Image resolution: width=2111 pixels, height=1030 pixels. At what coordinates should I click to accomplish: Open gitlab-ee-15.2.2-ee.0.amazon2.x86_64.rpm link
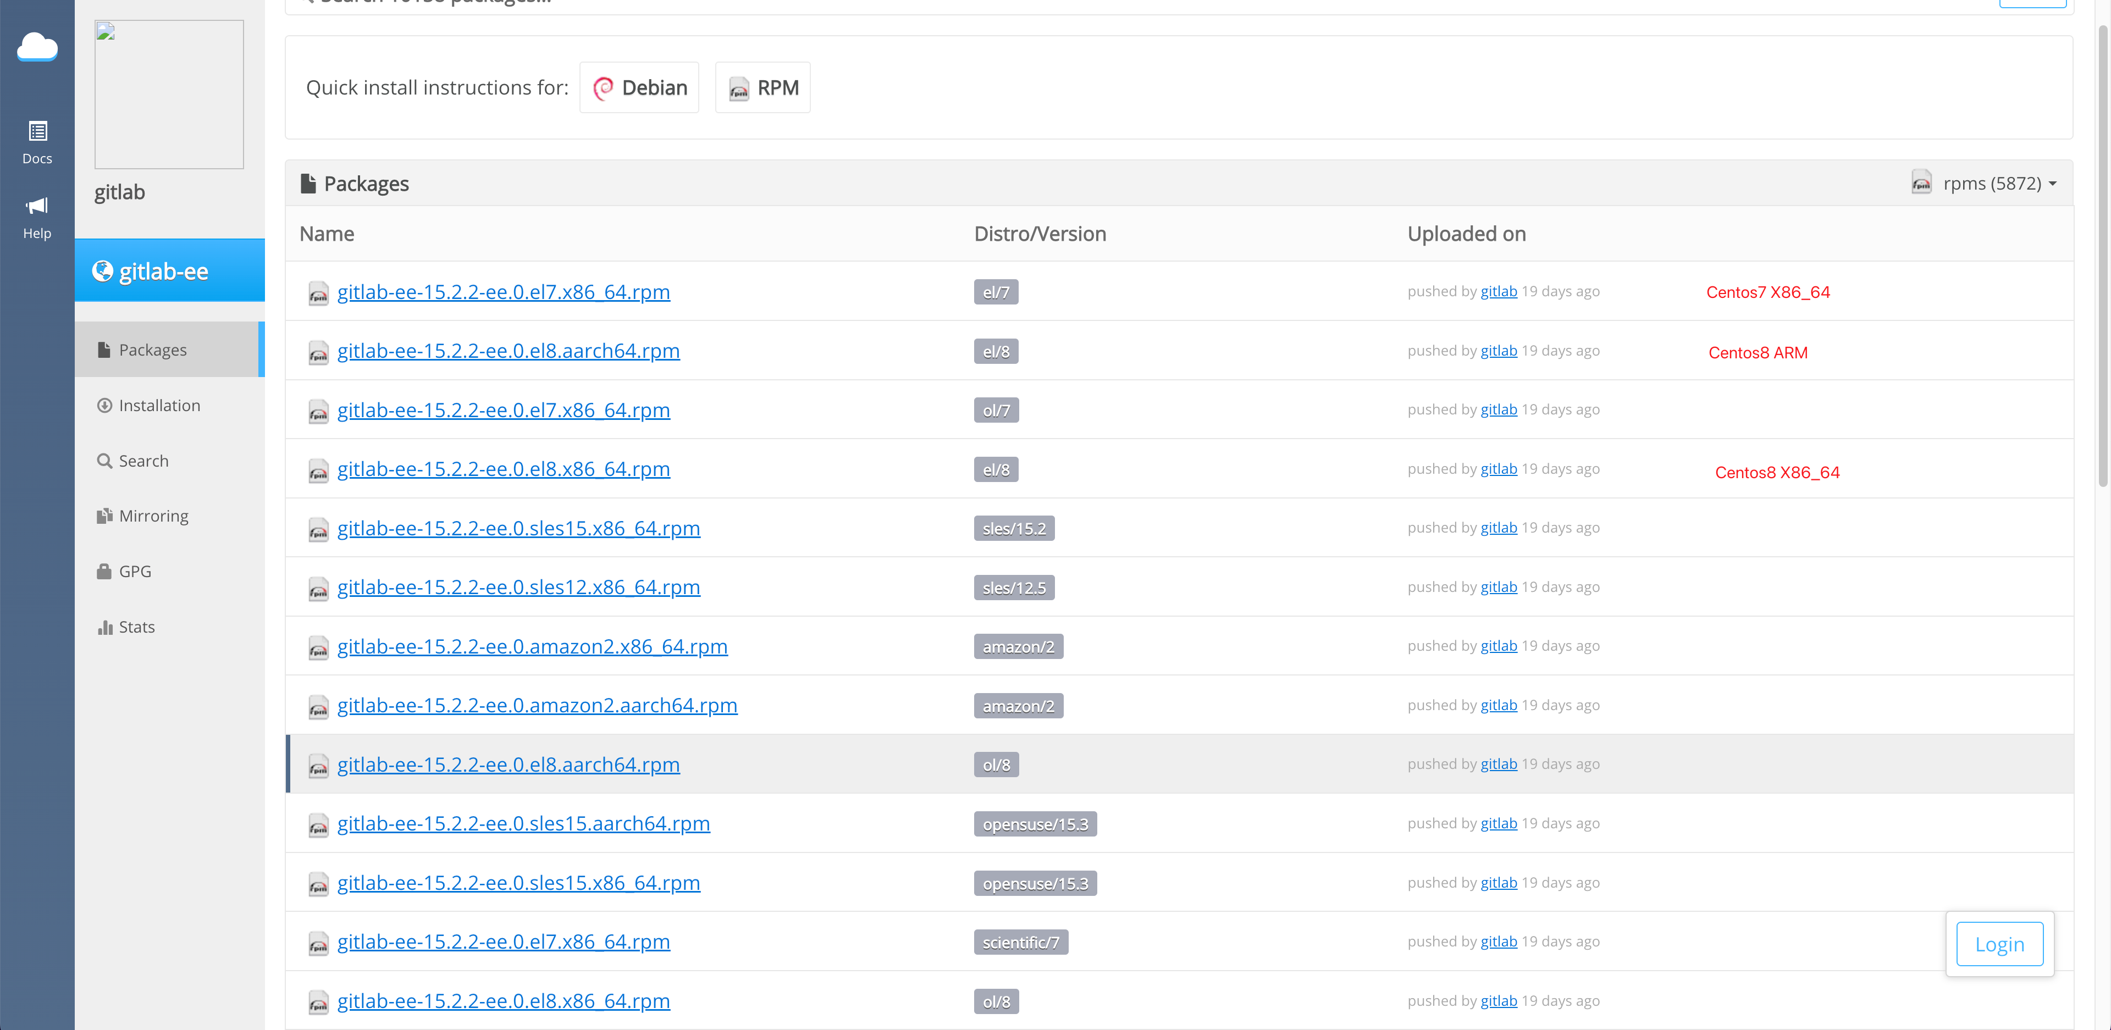click(x=532, y=646)
